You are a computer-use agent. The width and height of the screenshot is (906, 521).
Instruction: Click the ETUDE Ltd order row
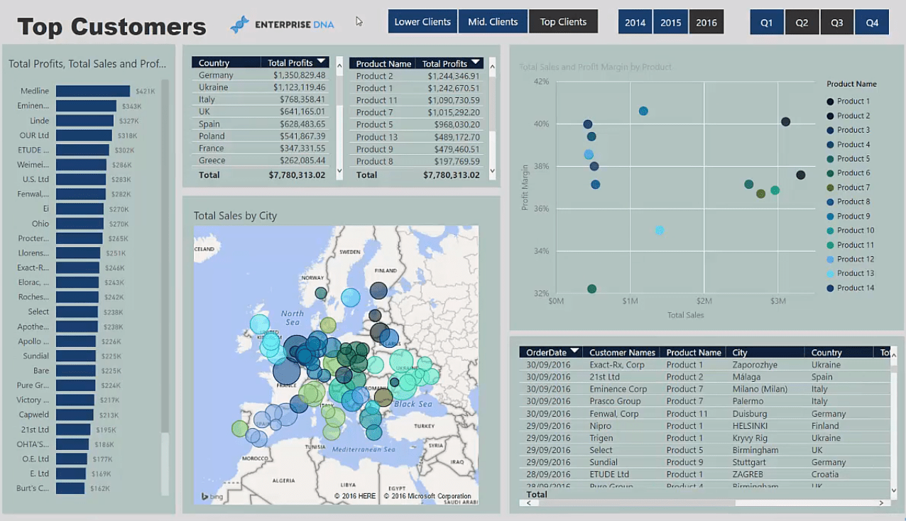(704, 474)
